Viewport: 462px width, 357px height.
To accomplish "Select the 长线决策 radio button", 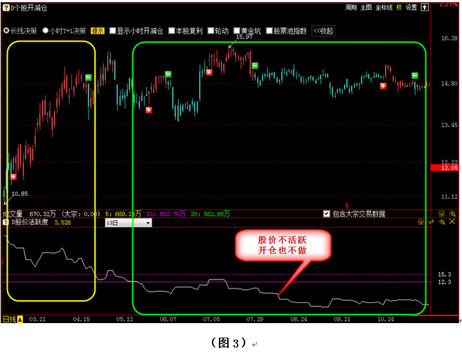I will [x=6, y=31].
